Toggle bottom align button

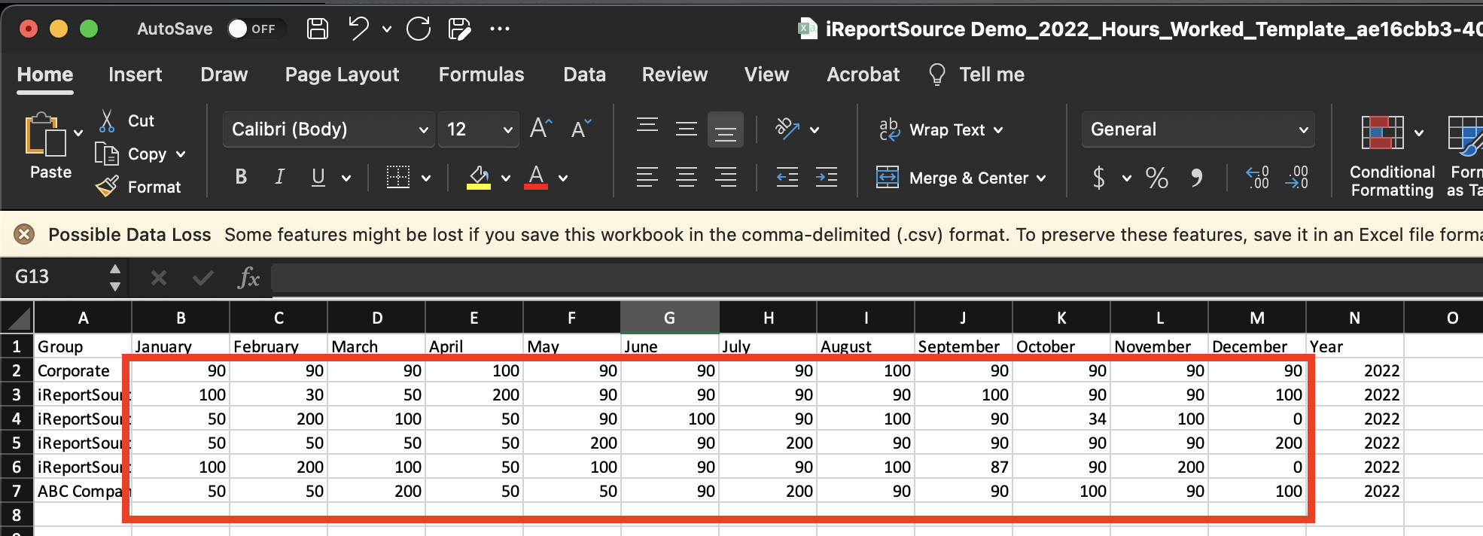726,129
